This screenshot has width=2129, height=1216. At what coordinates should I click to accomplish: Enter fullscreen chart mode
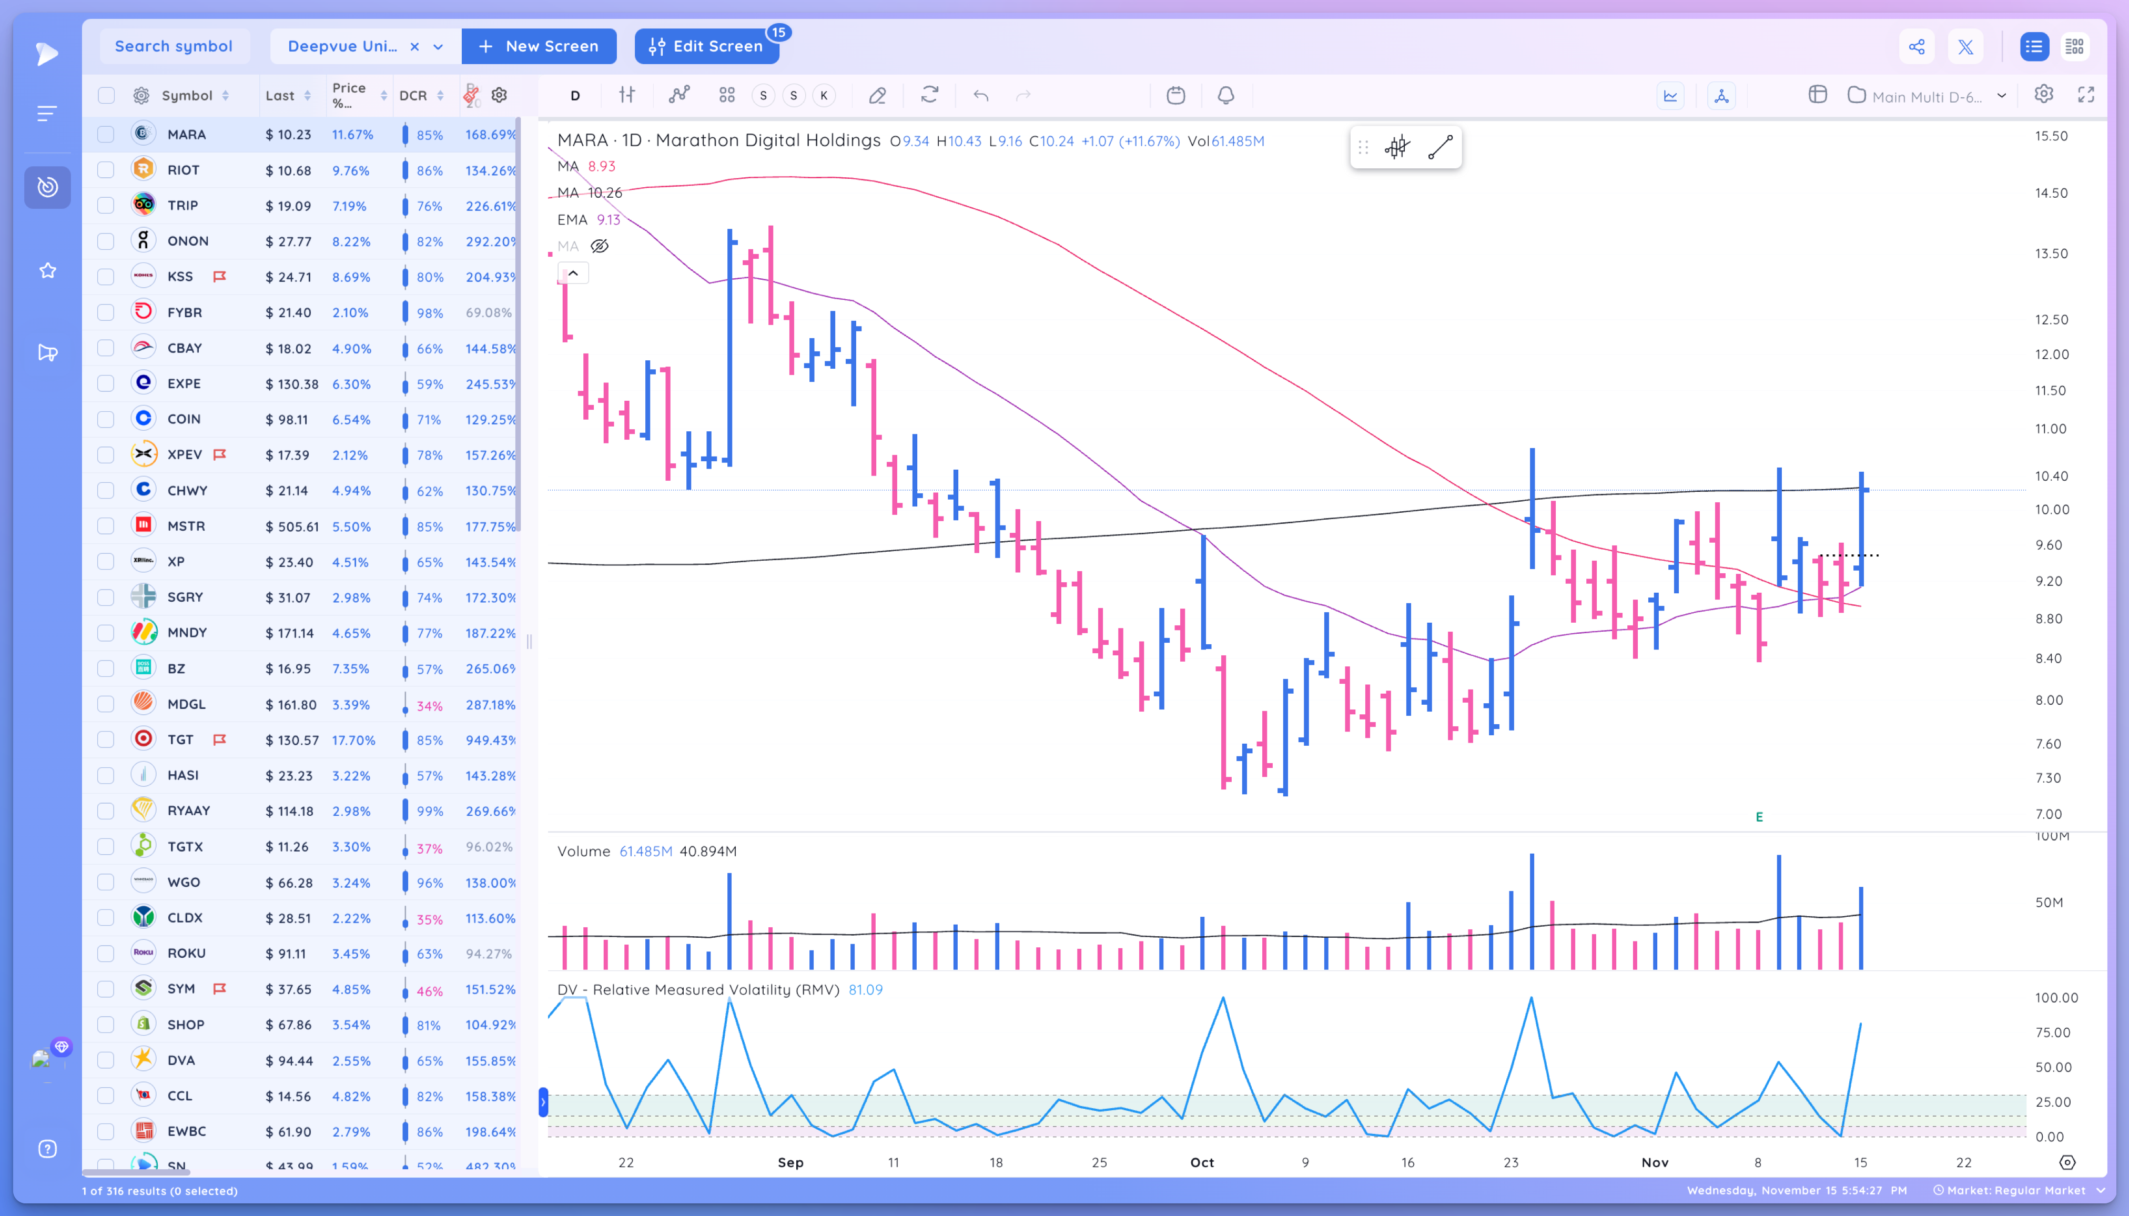[x=2085, y=94]
